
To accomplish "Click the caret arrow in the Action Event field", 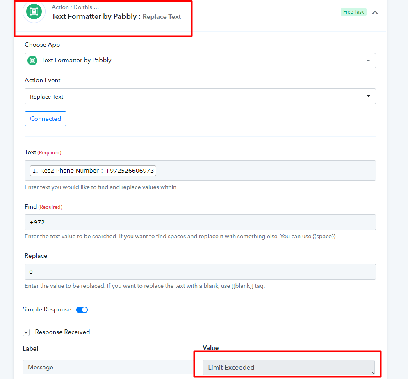I will (x=369, y=96).
